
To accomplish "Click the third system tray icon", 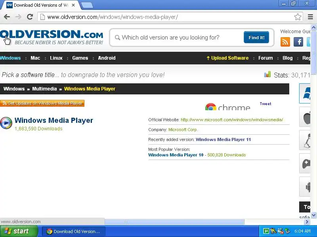I will (x=281, y=231).
